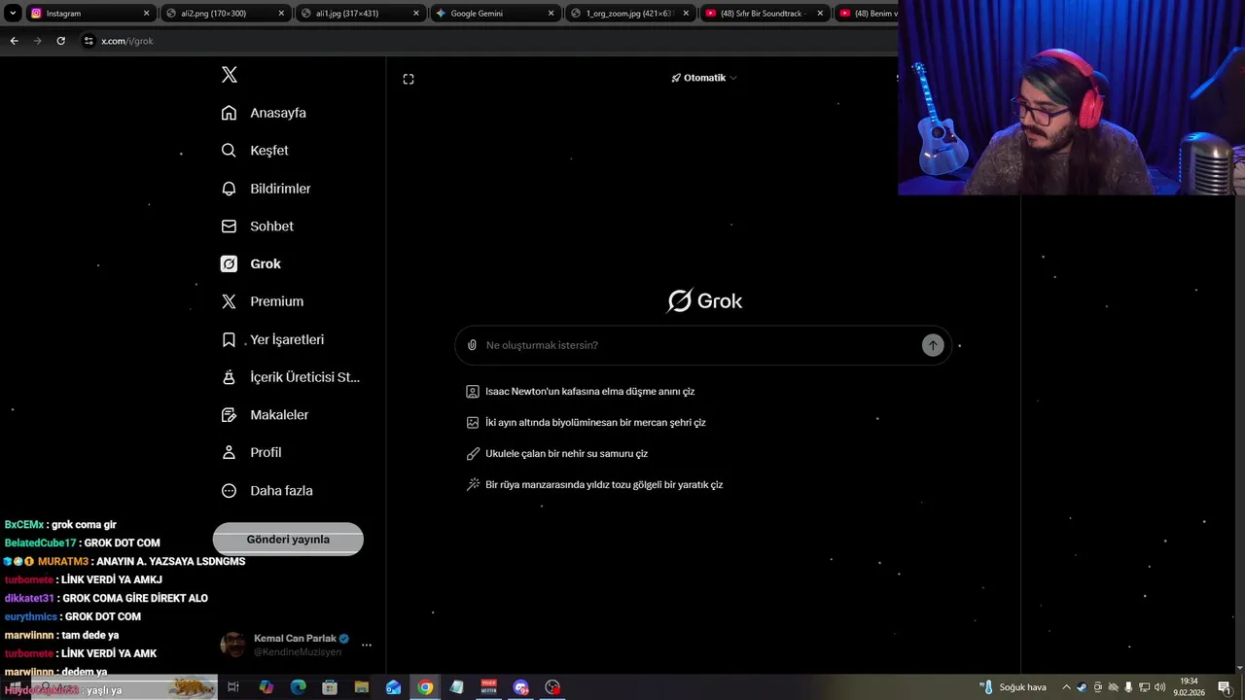Open the network tray icon
Screen dimensions: 1245x700
point(1145,687)
